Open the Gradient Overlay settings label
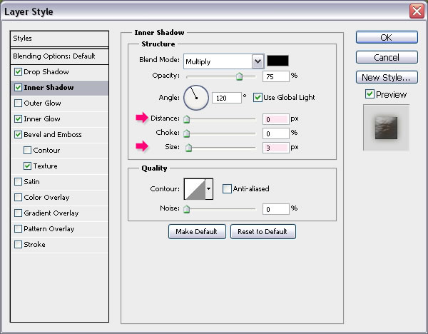 click(x=51, y=213)
